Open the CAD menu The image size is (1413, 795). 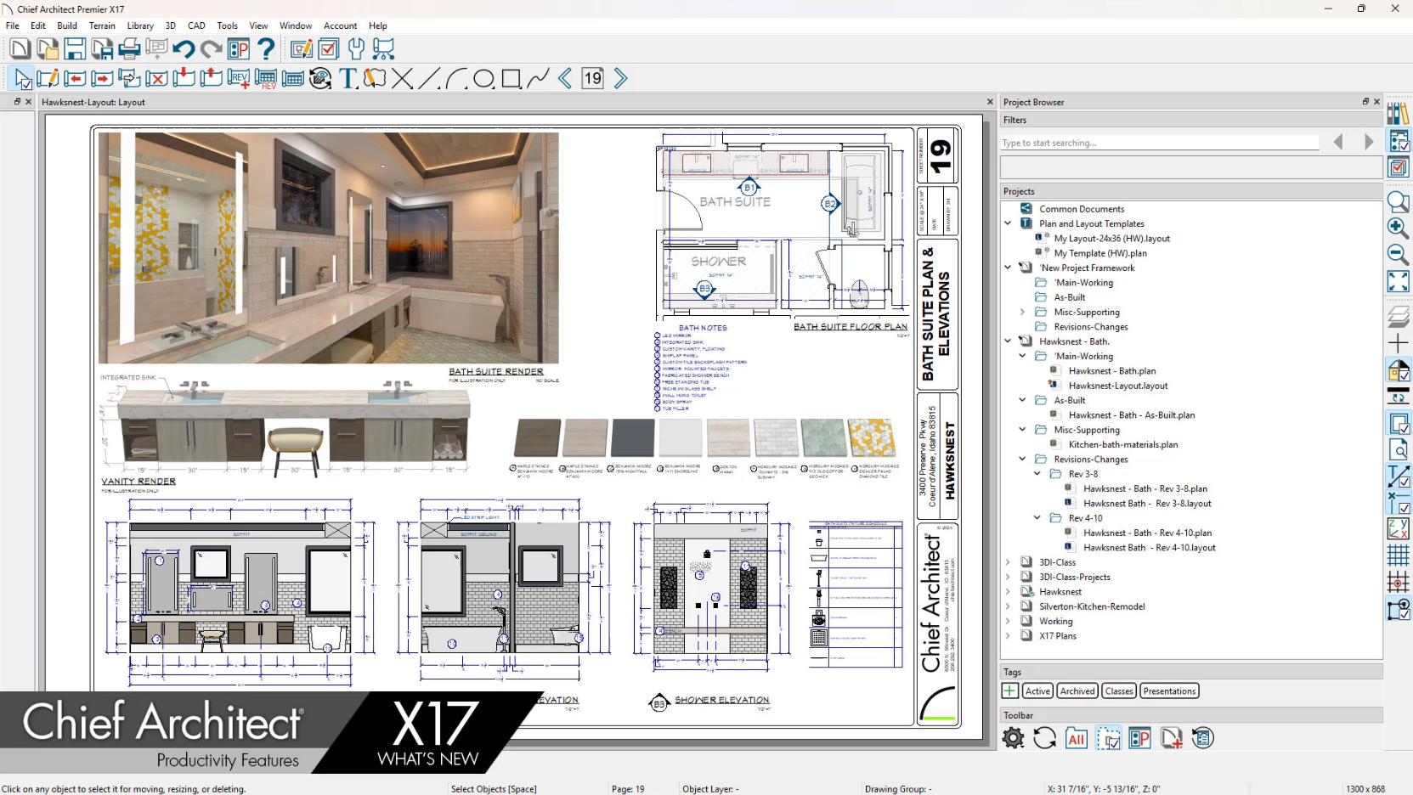[196, 25]
